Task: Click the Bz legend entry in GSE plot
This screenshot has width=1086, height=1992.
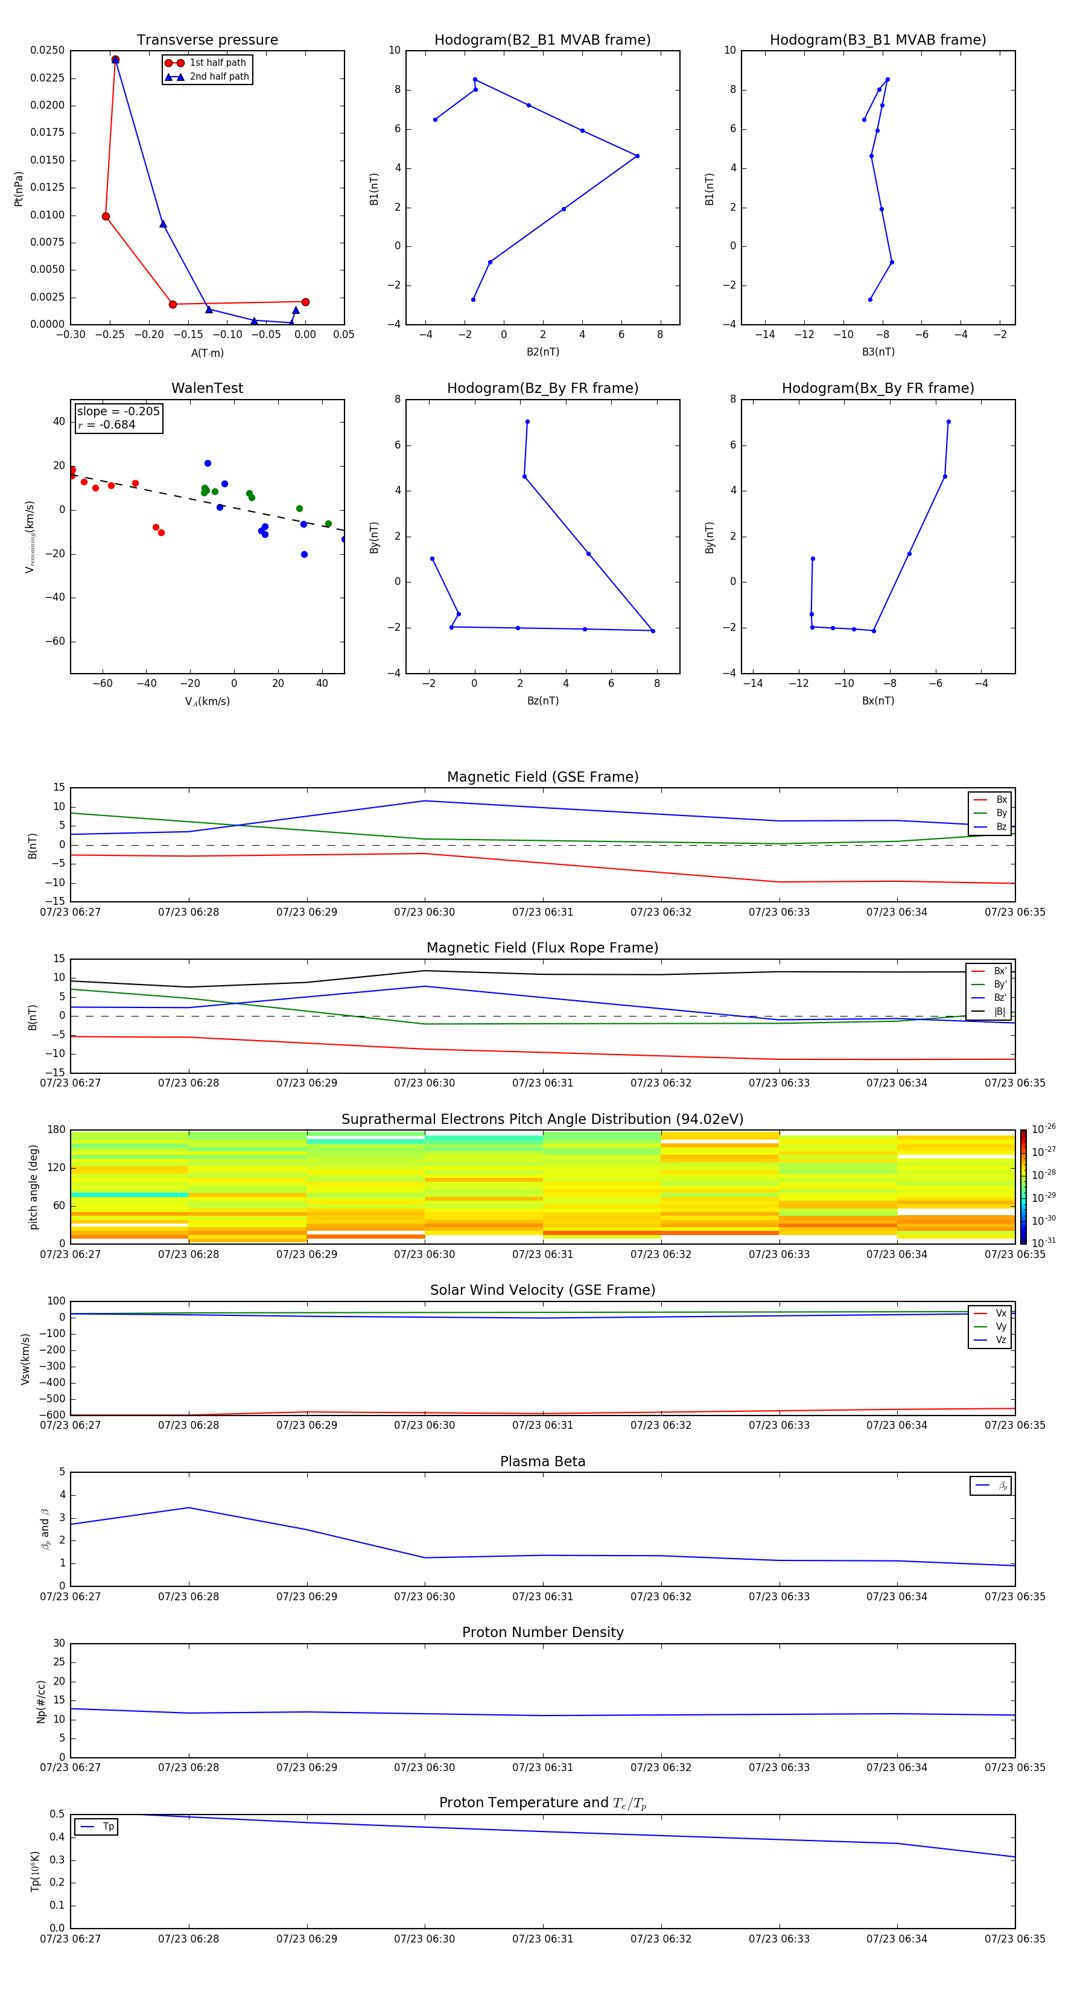Action: pos(990,828)
